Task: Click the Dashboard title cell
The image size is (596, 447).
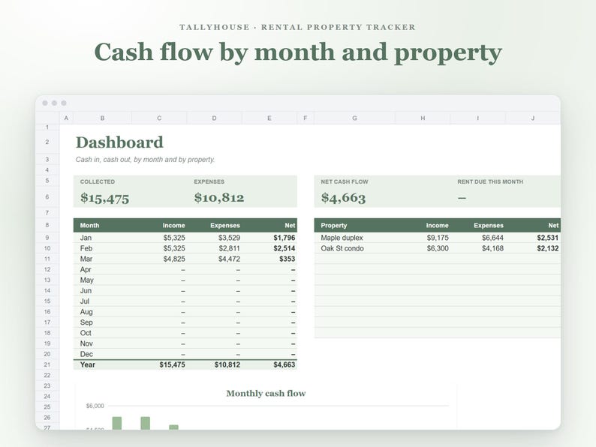Action: [119, 142]
